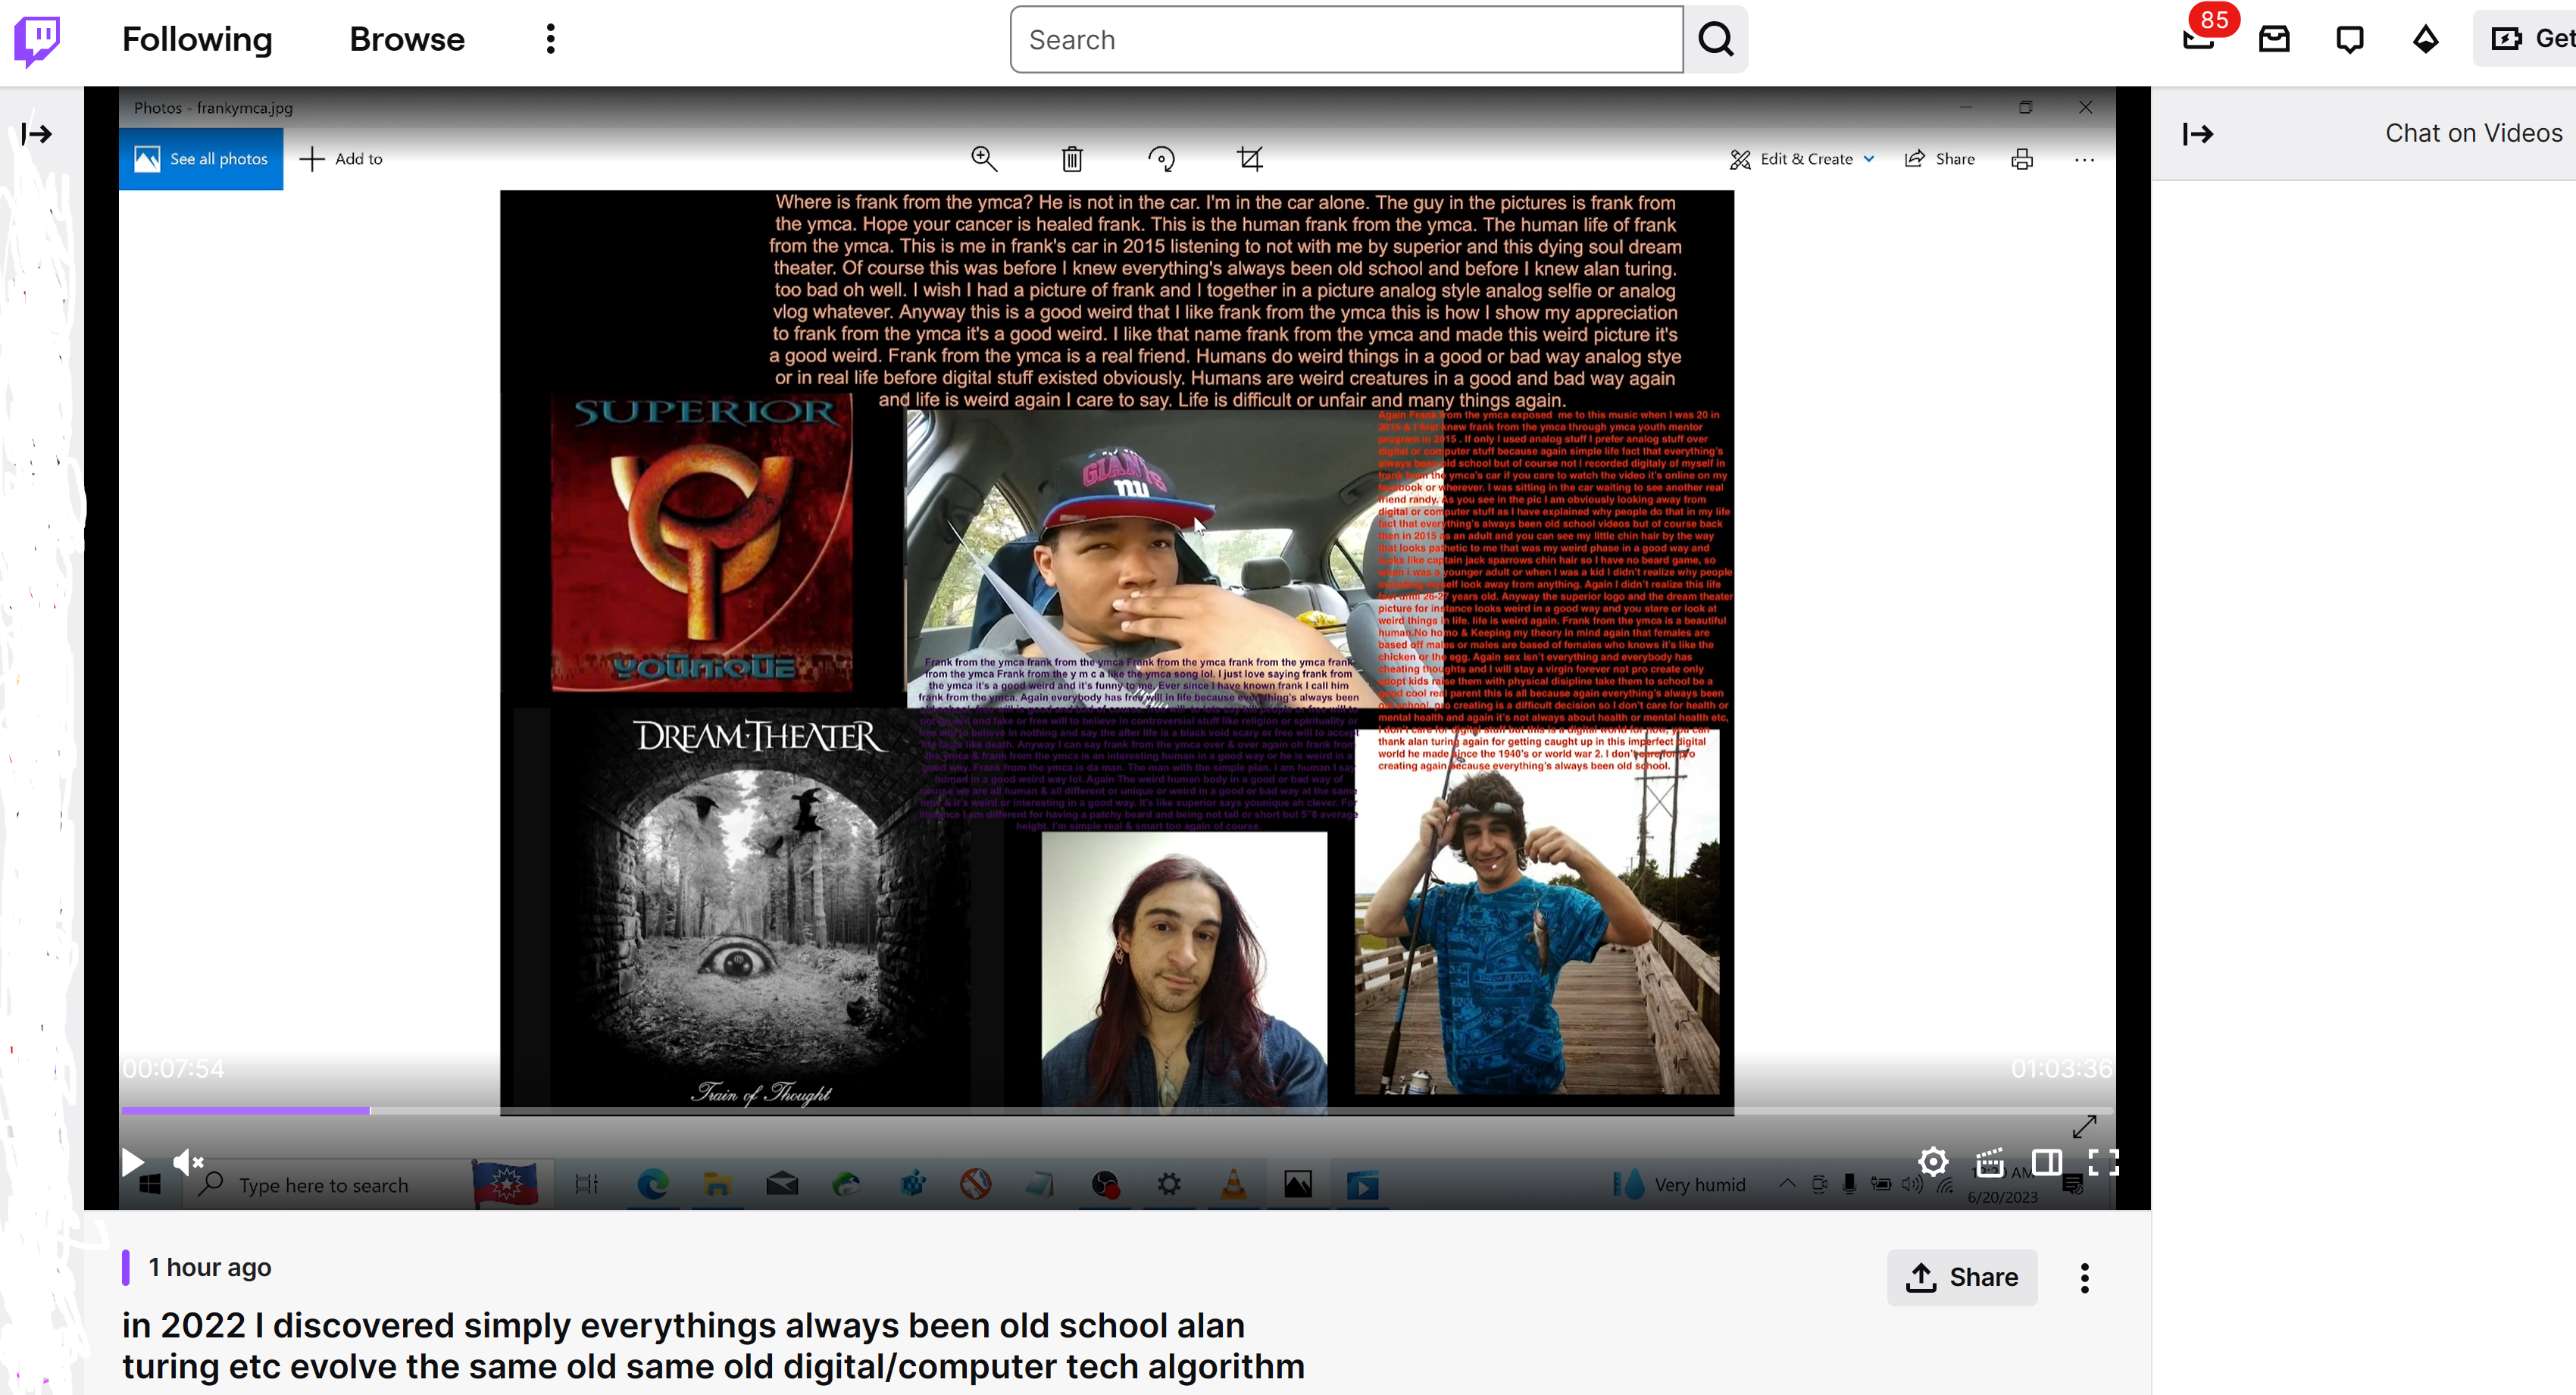This screenshot has height=1395, width=2576.
Task: Open the Browse page
Action: [x=407, y=39]
